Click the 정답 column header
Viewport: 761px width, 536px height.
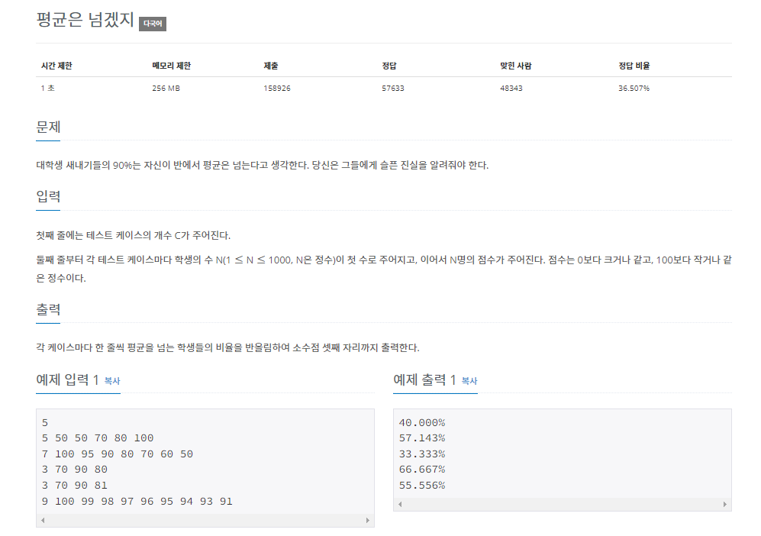[389, 66]
